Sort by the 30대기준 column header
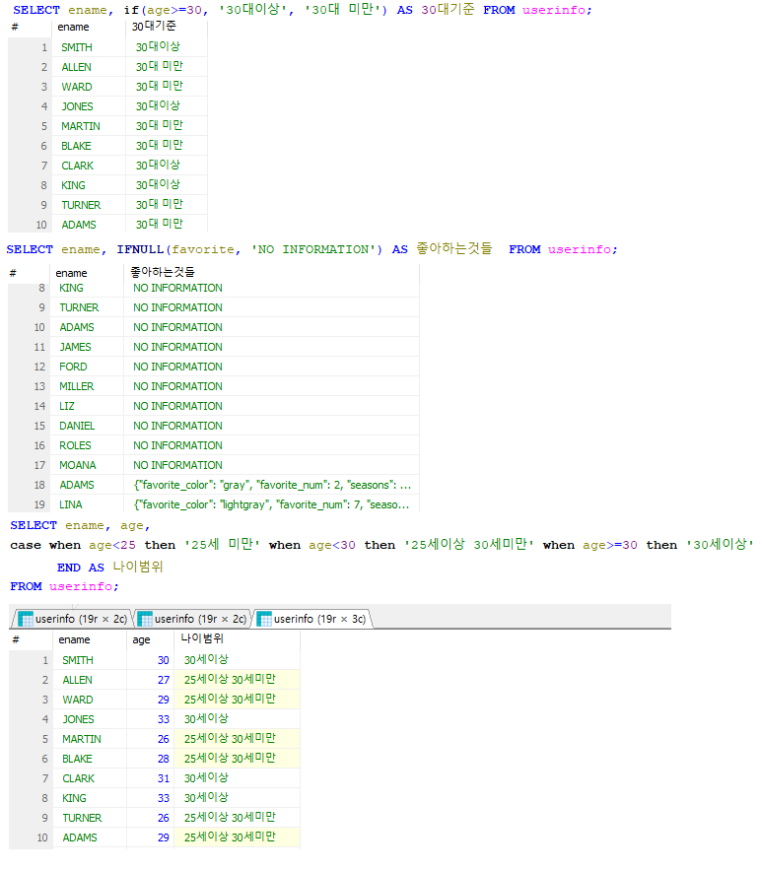This screenshot has height=870, width=762. 166,27
